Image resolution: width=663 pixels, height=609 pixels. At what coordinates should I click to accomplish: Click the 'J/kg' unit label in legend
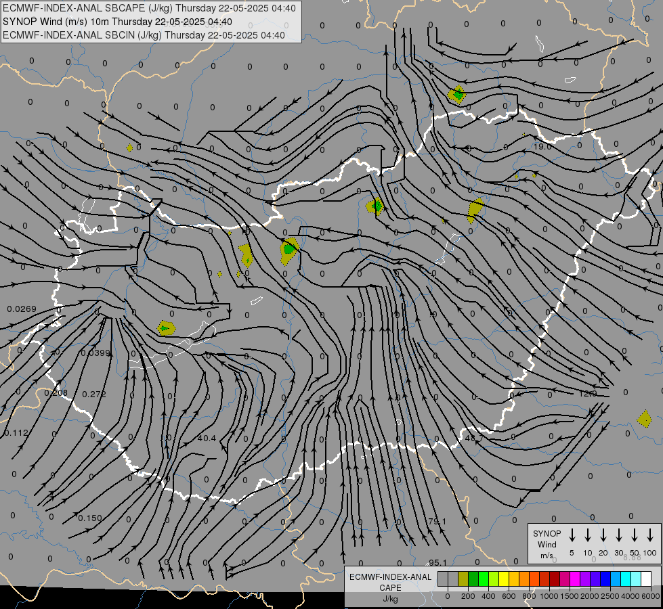(x=390, y=599)
